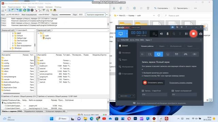Cancel current operation with black X icon
This screenshot has height=122, width=218.
32,10
